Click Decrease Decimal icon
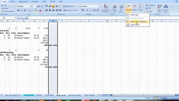The width and height of the screenshot is (179, 101). (98, 10)
